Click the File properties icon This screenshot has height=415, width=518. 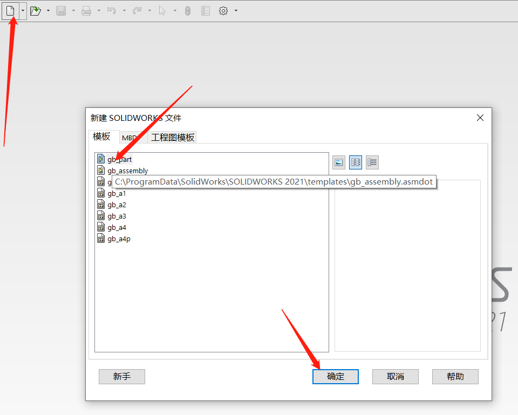pyautogui.click(x=206, y=11)
